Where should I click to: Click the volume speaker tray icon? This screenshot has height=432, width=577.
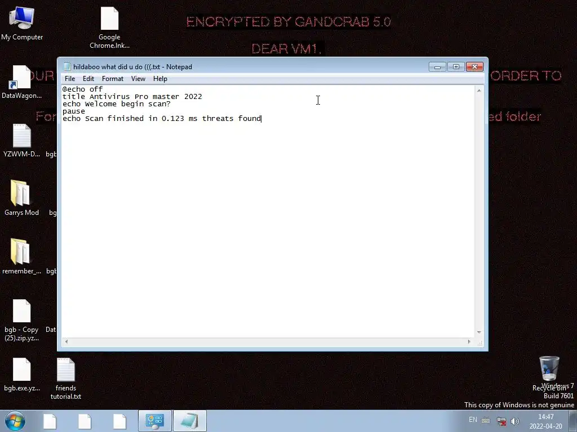coord(515,421)
